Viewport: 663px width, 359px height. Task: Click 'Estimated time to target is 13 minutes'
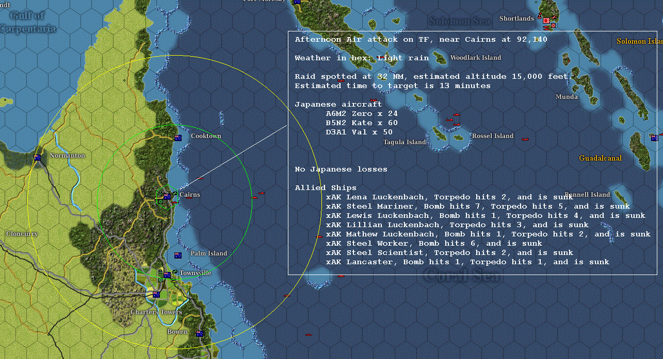393,86
